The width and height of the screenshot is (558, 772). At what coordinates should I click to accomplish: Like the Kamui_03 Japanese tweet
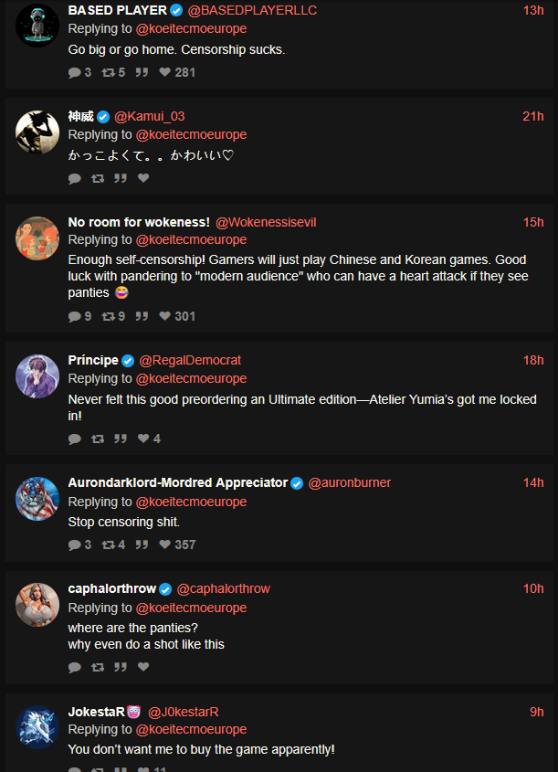pos(143,178)
